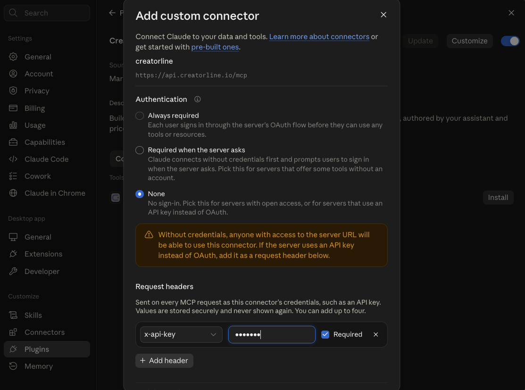Viewport: 525px width, 390px height.
Task: Click the plugin tool icon in background
Action: (x=116, y=198)
